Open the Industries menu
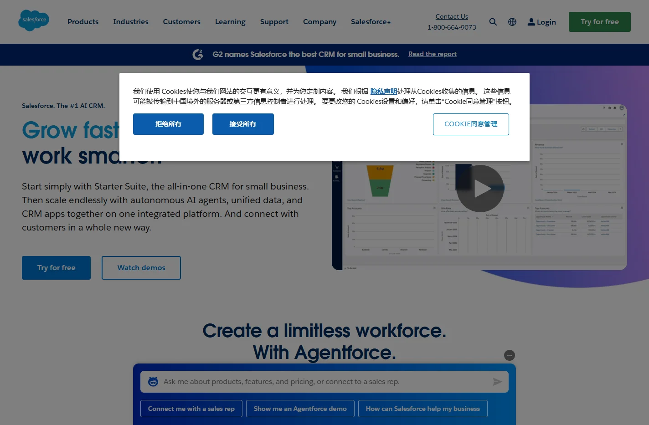 click(x=131, y=22)
